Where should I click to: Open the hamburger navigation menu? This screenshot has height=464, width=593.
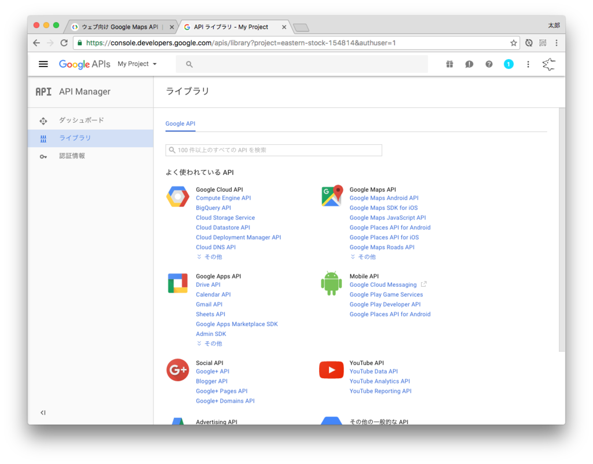tap(43, 64)
